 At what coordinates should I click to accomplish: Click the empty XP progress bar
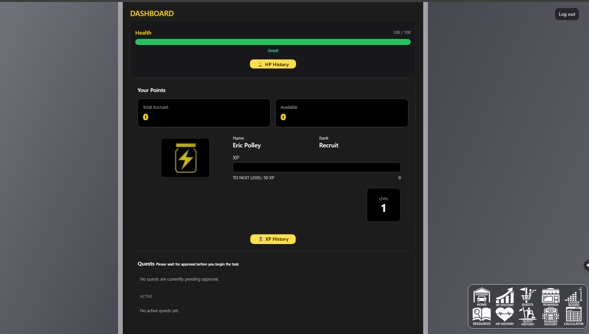tap(317, 167)
